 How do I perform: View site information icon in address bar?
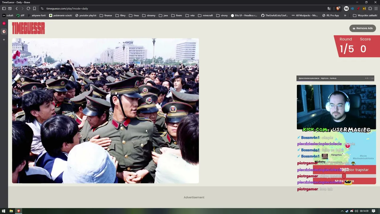42,9
